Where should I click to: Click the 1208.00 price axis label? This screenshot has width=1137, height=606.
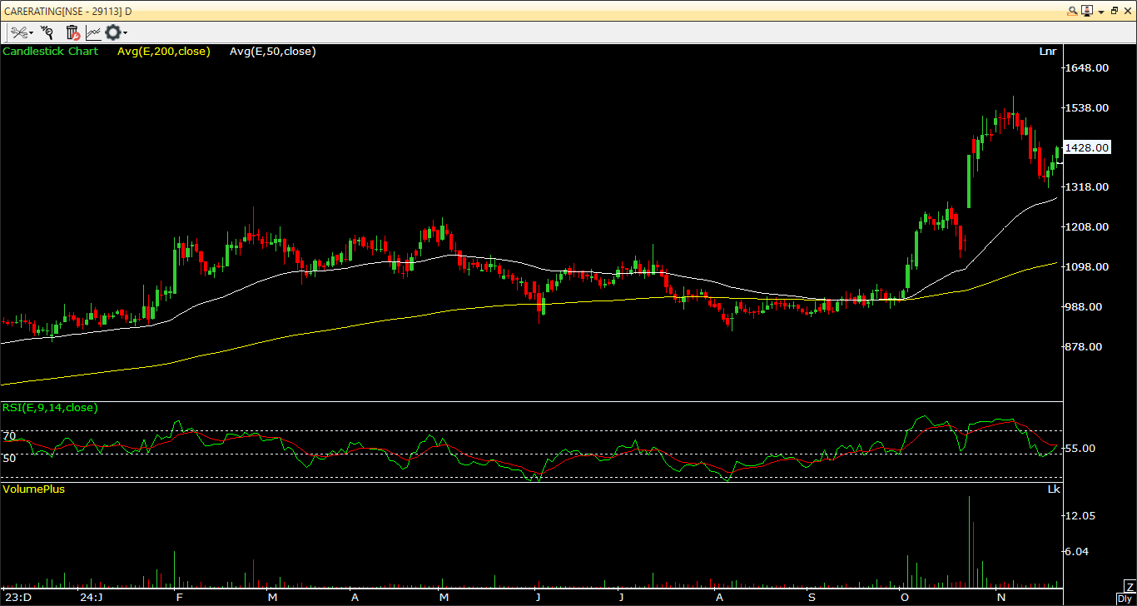coord(1087,227)
